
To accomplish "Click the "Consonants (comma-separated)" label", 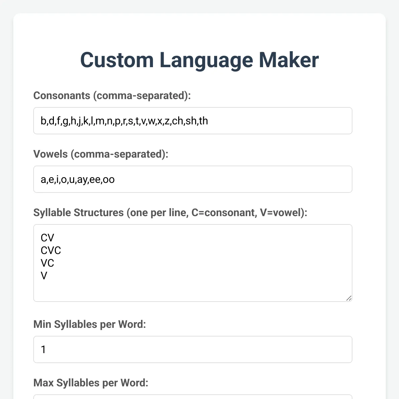I will click(112, 95).
